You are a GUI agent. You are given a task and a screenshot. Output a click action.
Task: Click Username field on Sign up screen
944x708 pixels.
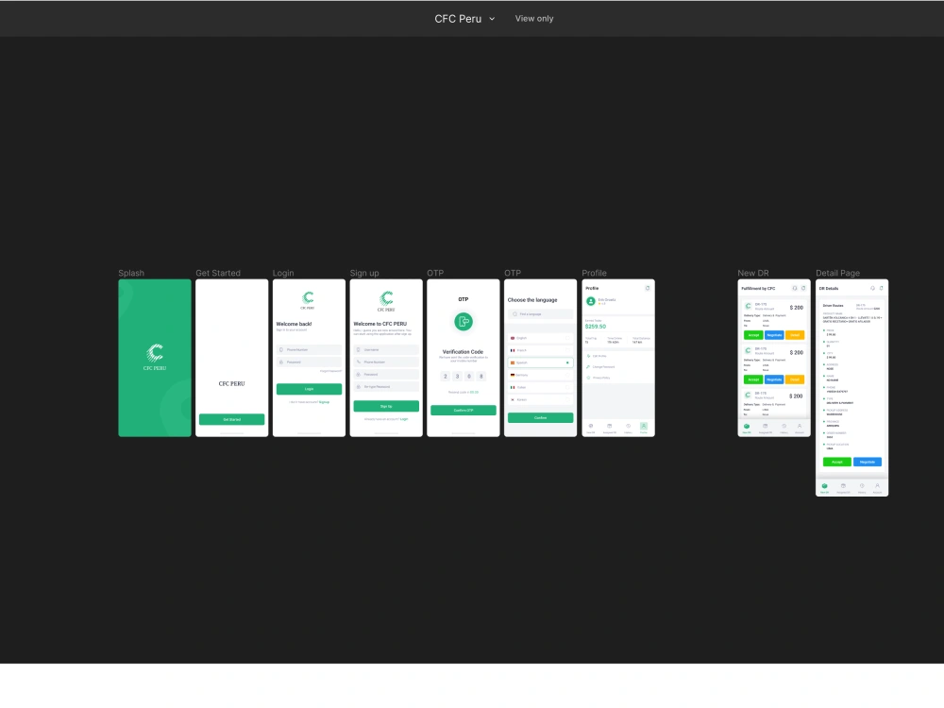point(386,350)
